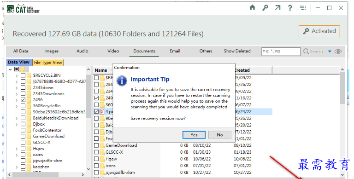Click GameDownload folder icon in tree
354x179 pixels.
pyautogui.click(x=29, y=136)
